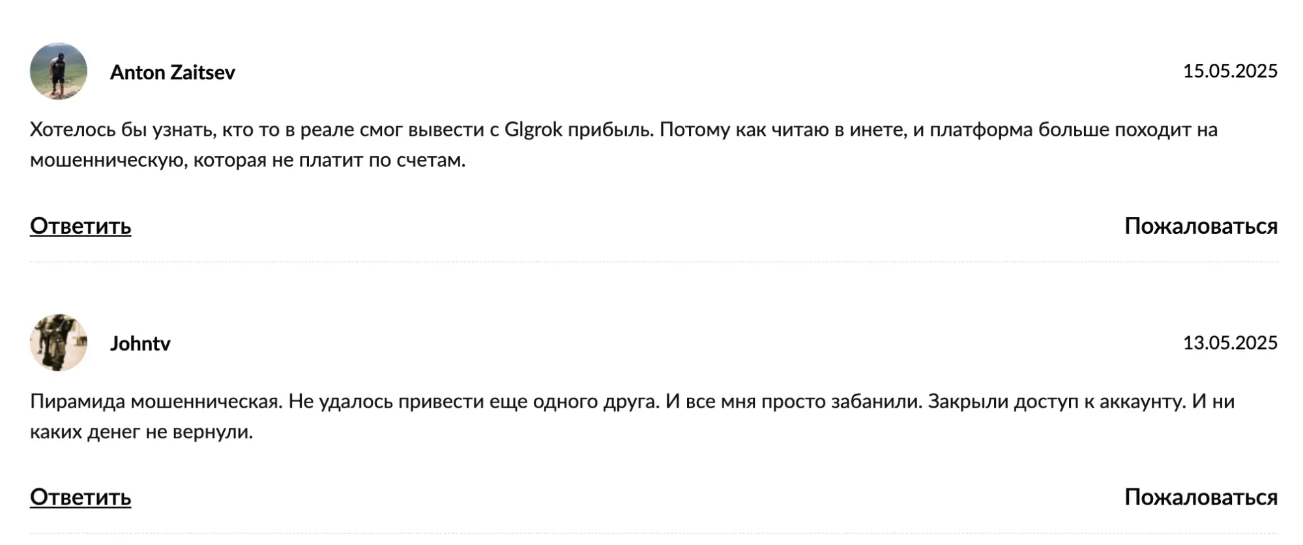The image size is (1303, 545).
Task: Click the word Glgrok in the first comment
Action: click(533, 130)
